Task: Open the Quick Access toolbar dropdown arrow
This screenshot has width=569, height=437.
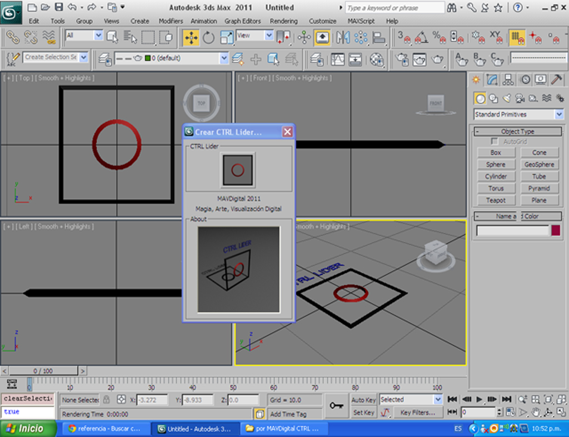Action: click(123, 7)
